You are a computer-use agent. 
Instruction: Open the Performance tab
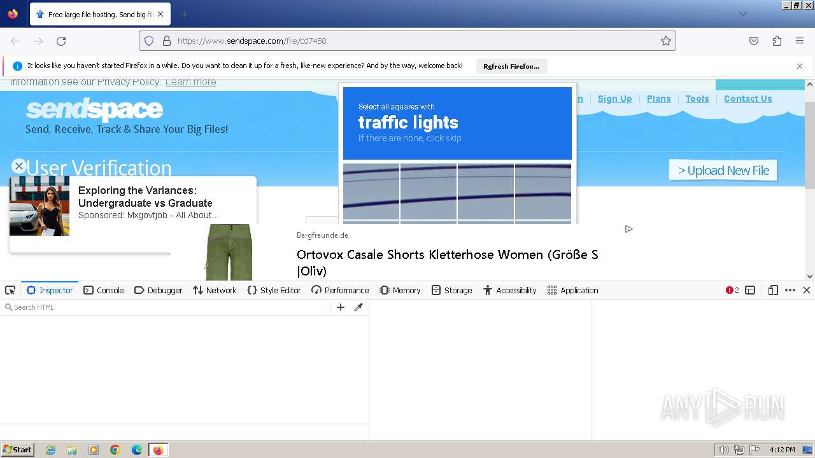[340, 290]
